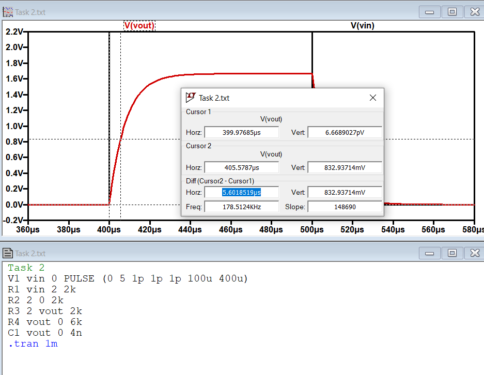Minimize the waveform plot window
This screenshot has width=484, height=375.
(429, 12)
